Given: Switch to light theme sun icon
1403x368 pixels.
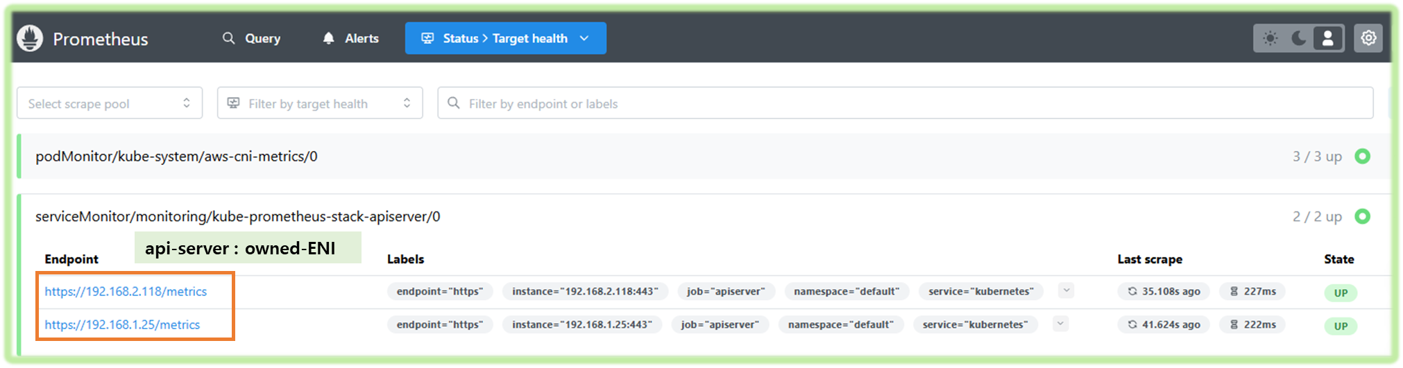Looking at the screenshot, I should click(x=1270, y=38).
